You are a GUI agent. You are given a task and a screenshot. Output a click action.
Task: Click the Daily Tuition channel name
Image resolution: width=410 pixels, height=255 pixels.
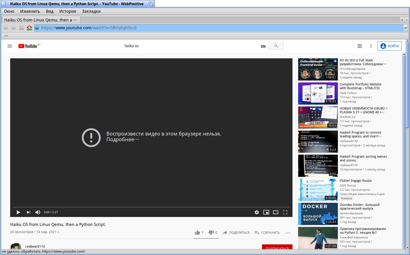(x=348, y=93)
